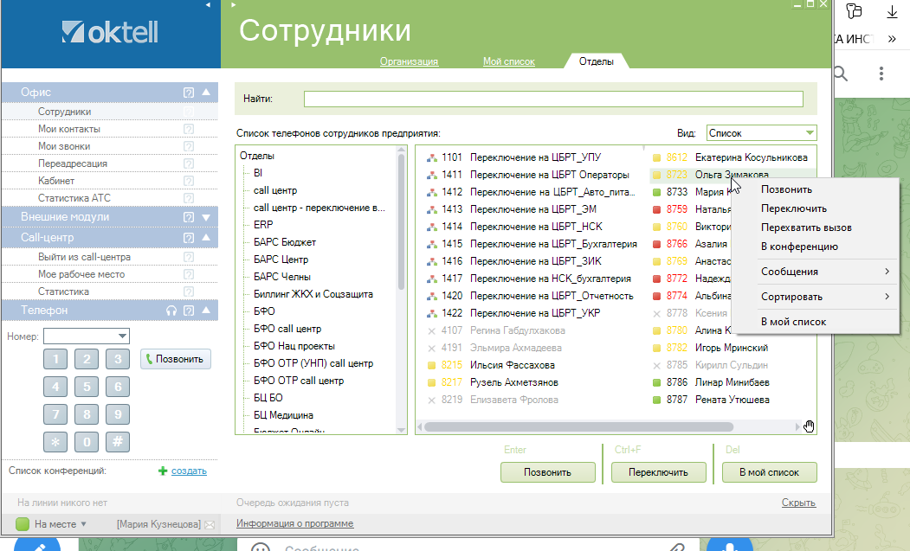Choose Переключить in context menu

pyautogui.click(x=794, y=208)
